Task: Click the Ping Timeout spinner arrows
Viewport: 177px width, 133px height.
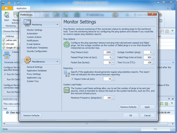Action: click(x=113, y=52)
